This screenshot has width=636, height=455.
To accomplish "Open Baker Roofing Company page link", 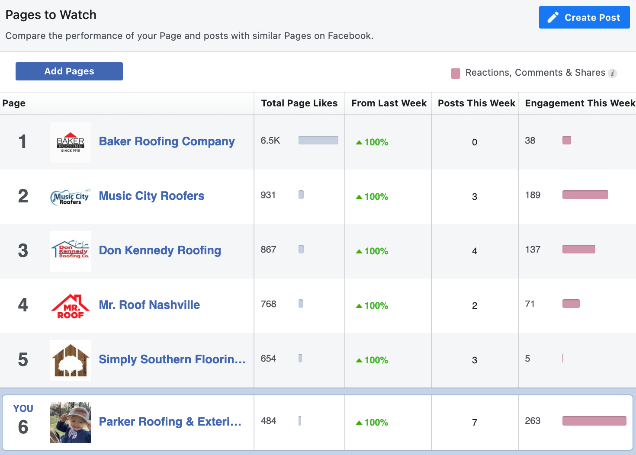I will pos(167,141).
